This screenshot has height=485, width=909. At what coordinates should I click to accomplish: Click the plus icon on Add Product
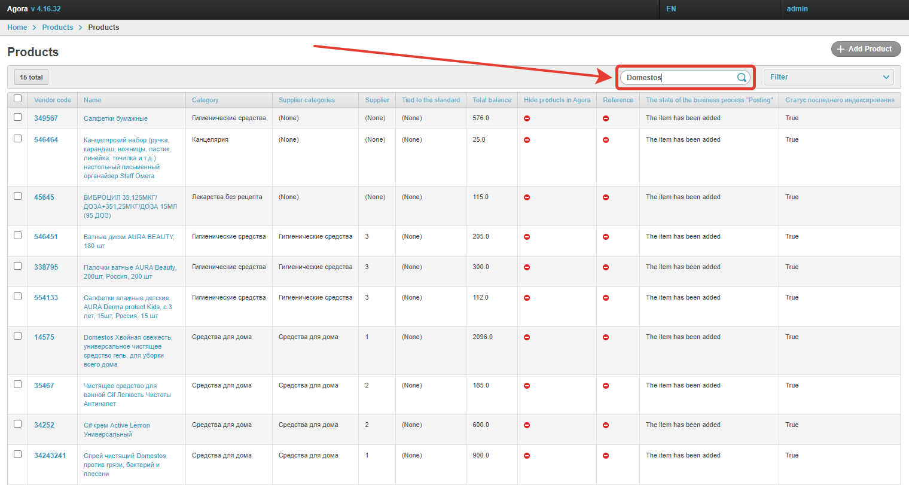[841, 49]
